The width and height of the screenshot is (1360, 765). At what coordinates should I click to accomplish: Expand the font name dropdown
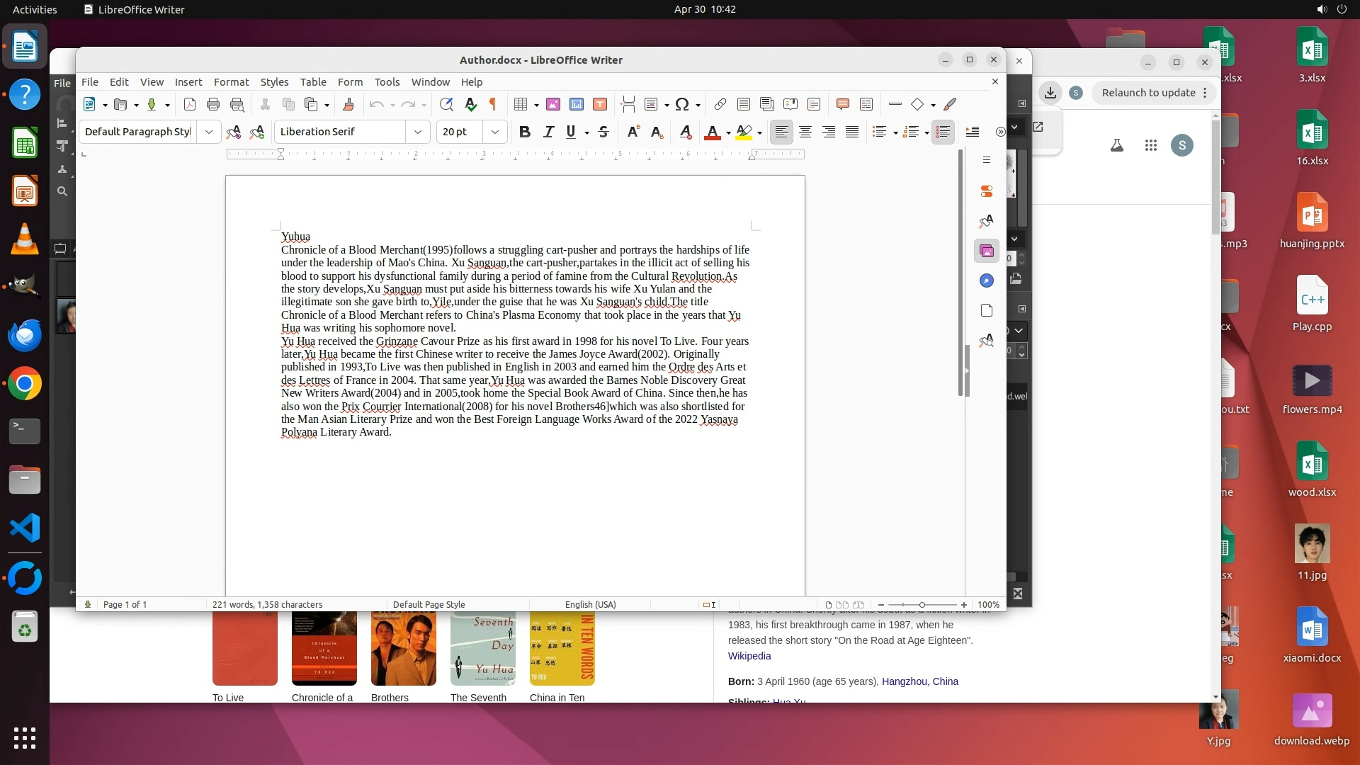418,132
